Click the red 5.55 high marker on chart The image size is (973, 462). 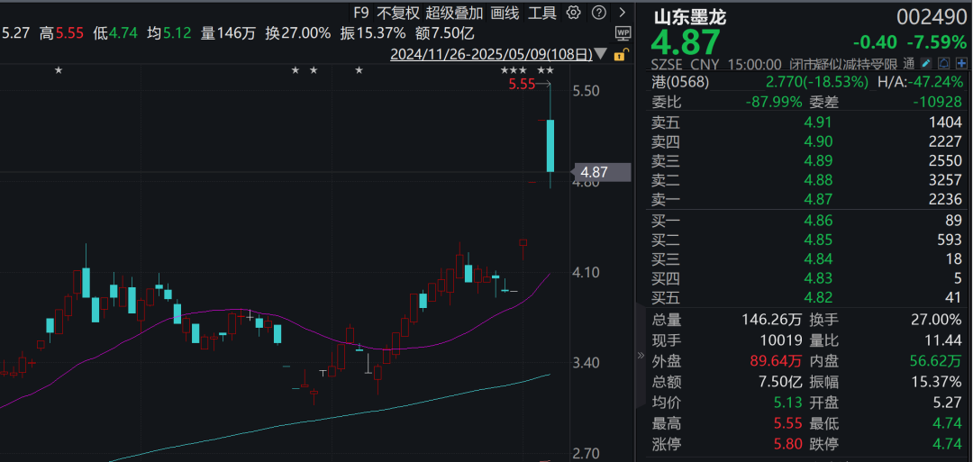(522, 85)
